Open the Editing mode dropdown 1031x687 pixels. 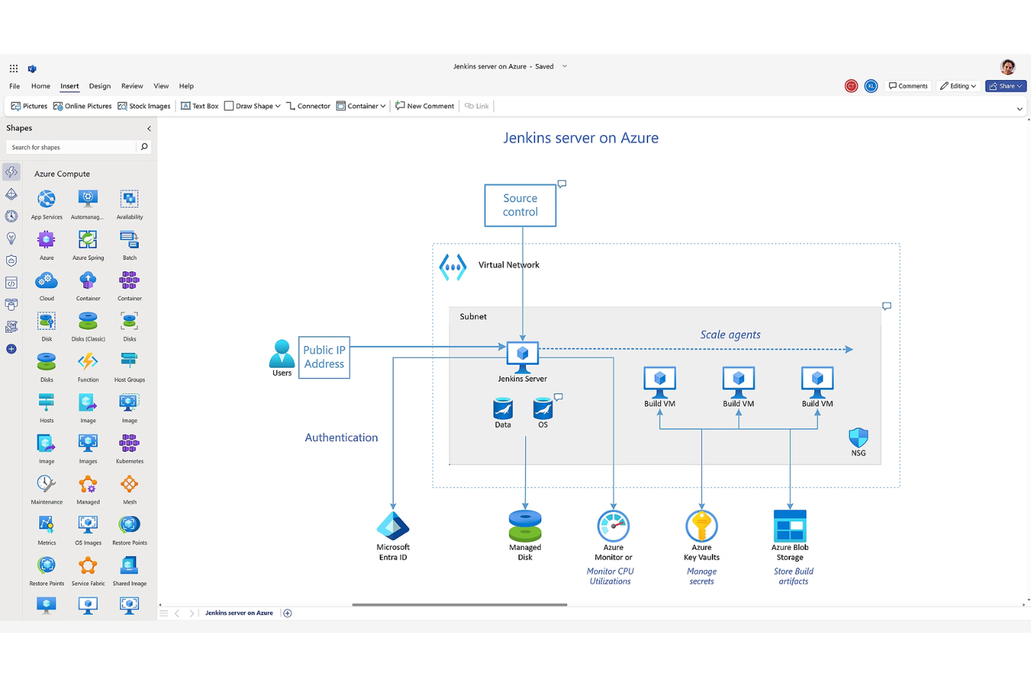[x=959, y=86]
